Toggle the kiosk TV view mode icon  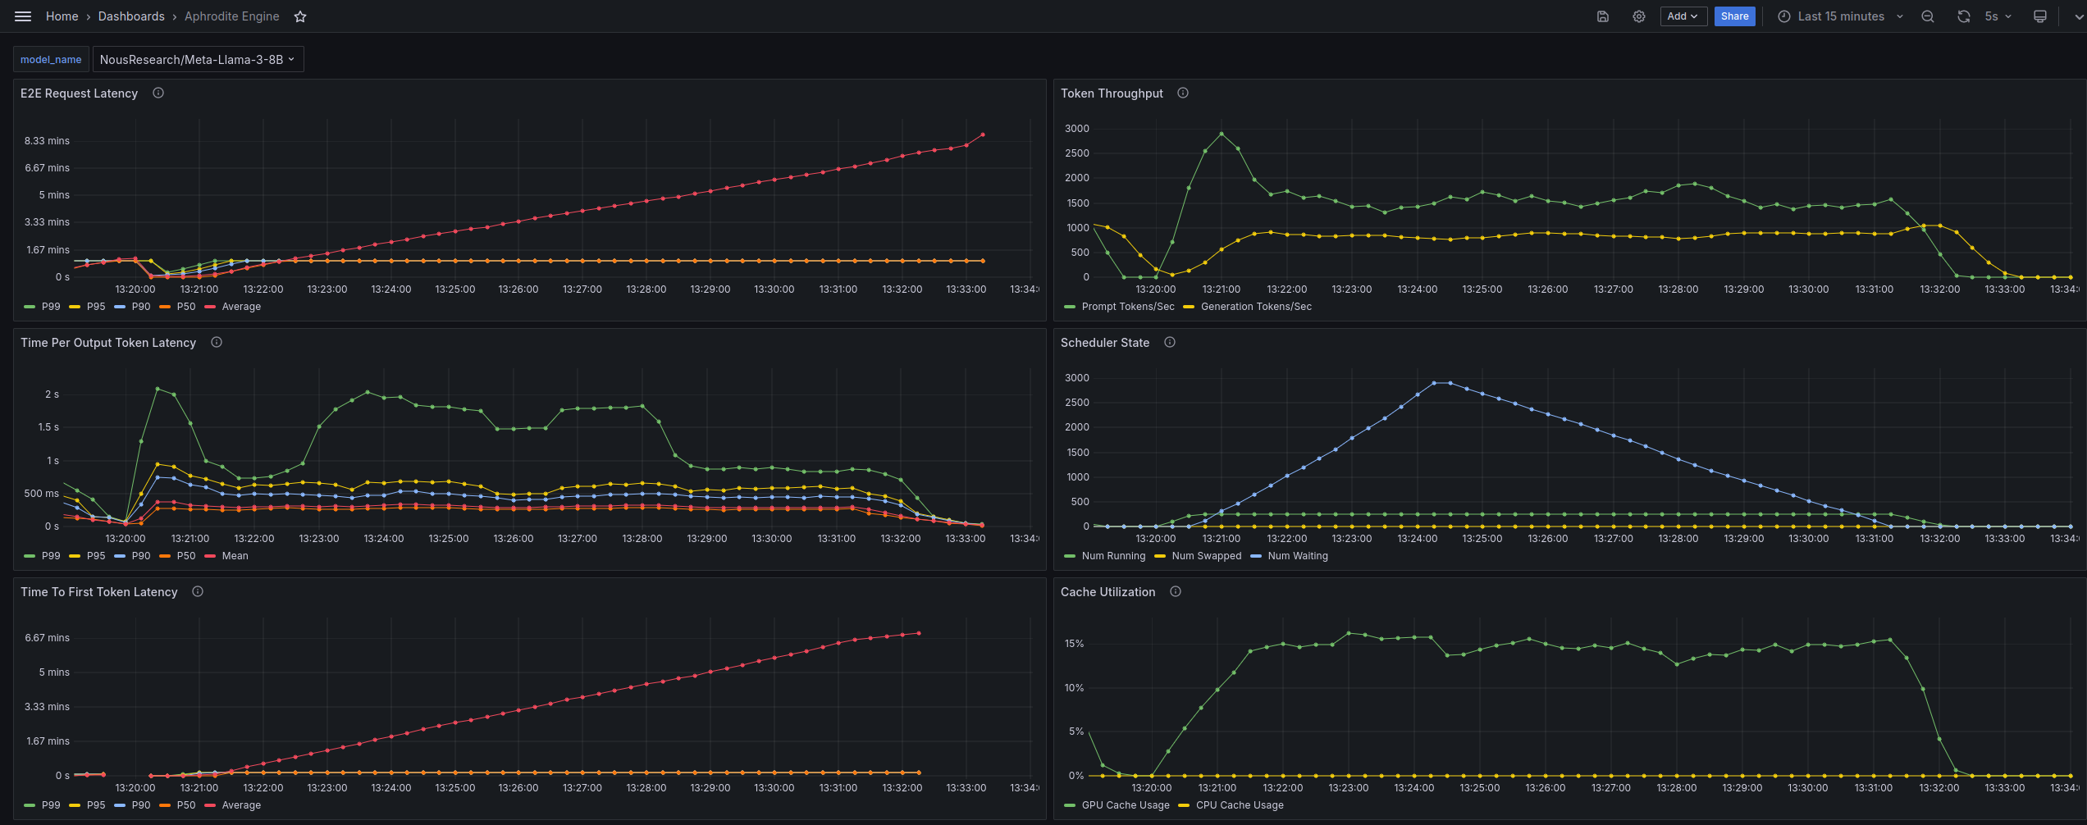2040,16
